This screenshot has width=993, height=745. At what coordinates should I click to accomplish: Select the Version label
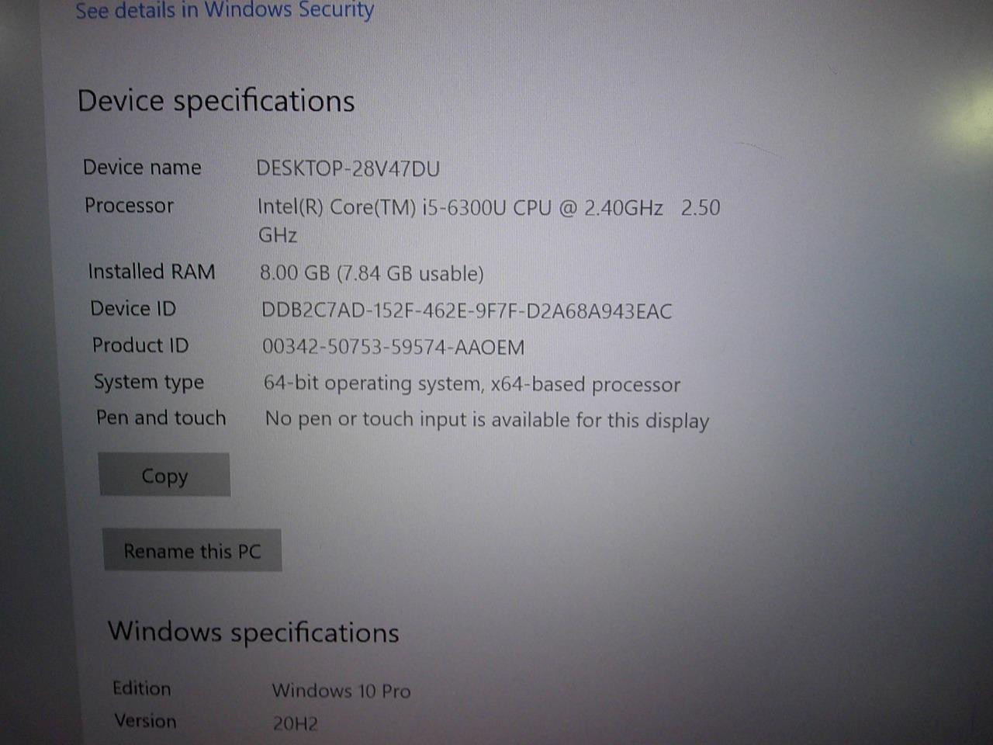146,721
